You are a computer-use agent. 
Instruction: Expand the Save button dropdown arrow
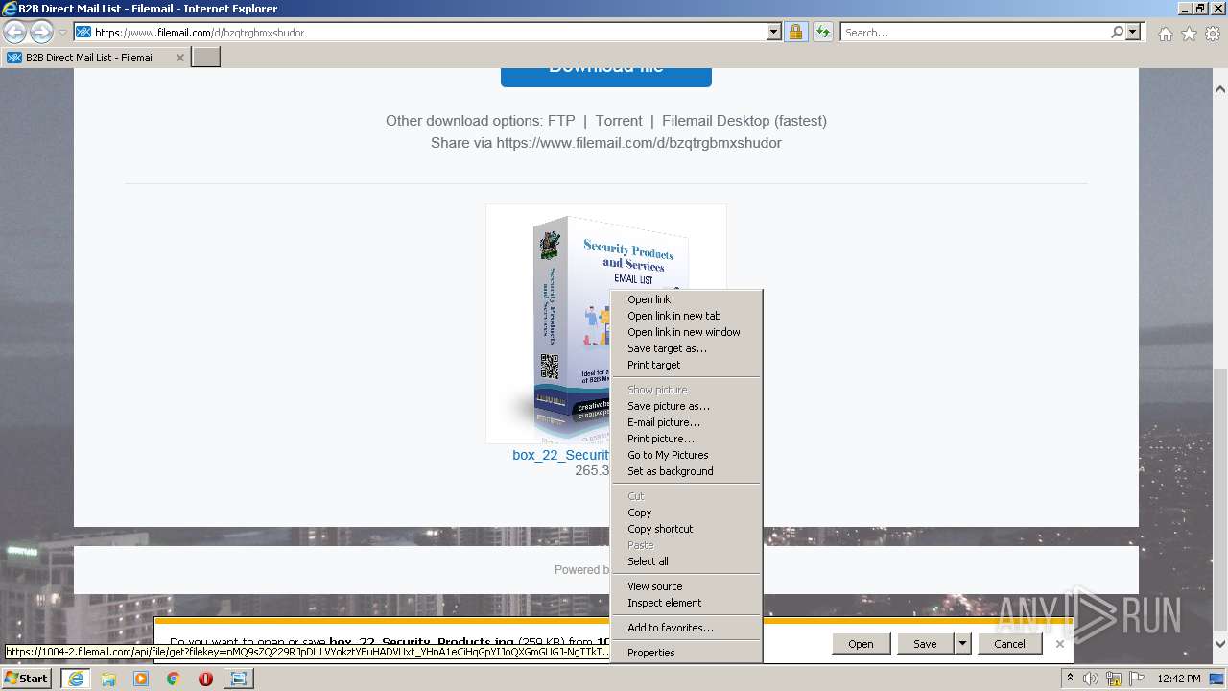(962, 644)
